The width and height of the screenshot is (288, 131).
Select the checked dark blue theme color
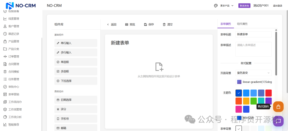coord(239,93)
